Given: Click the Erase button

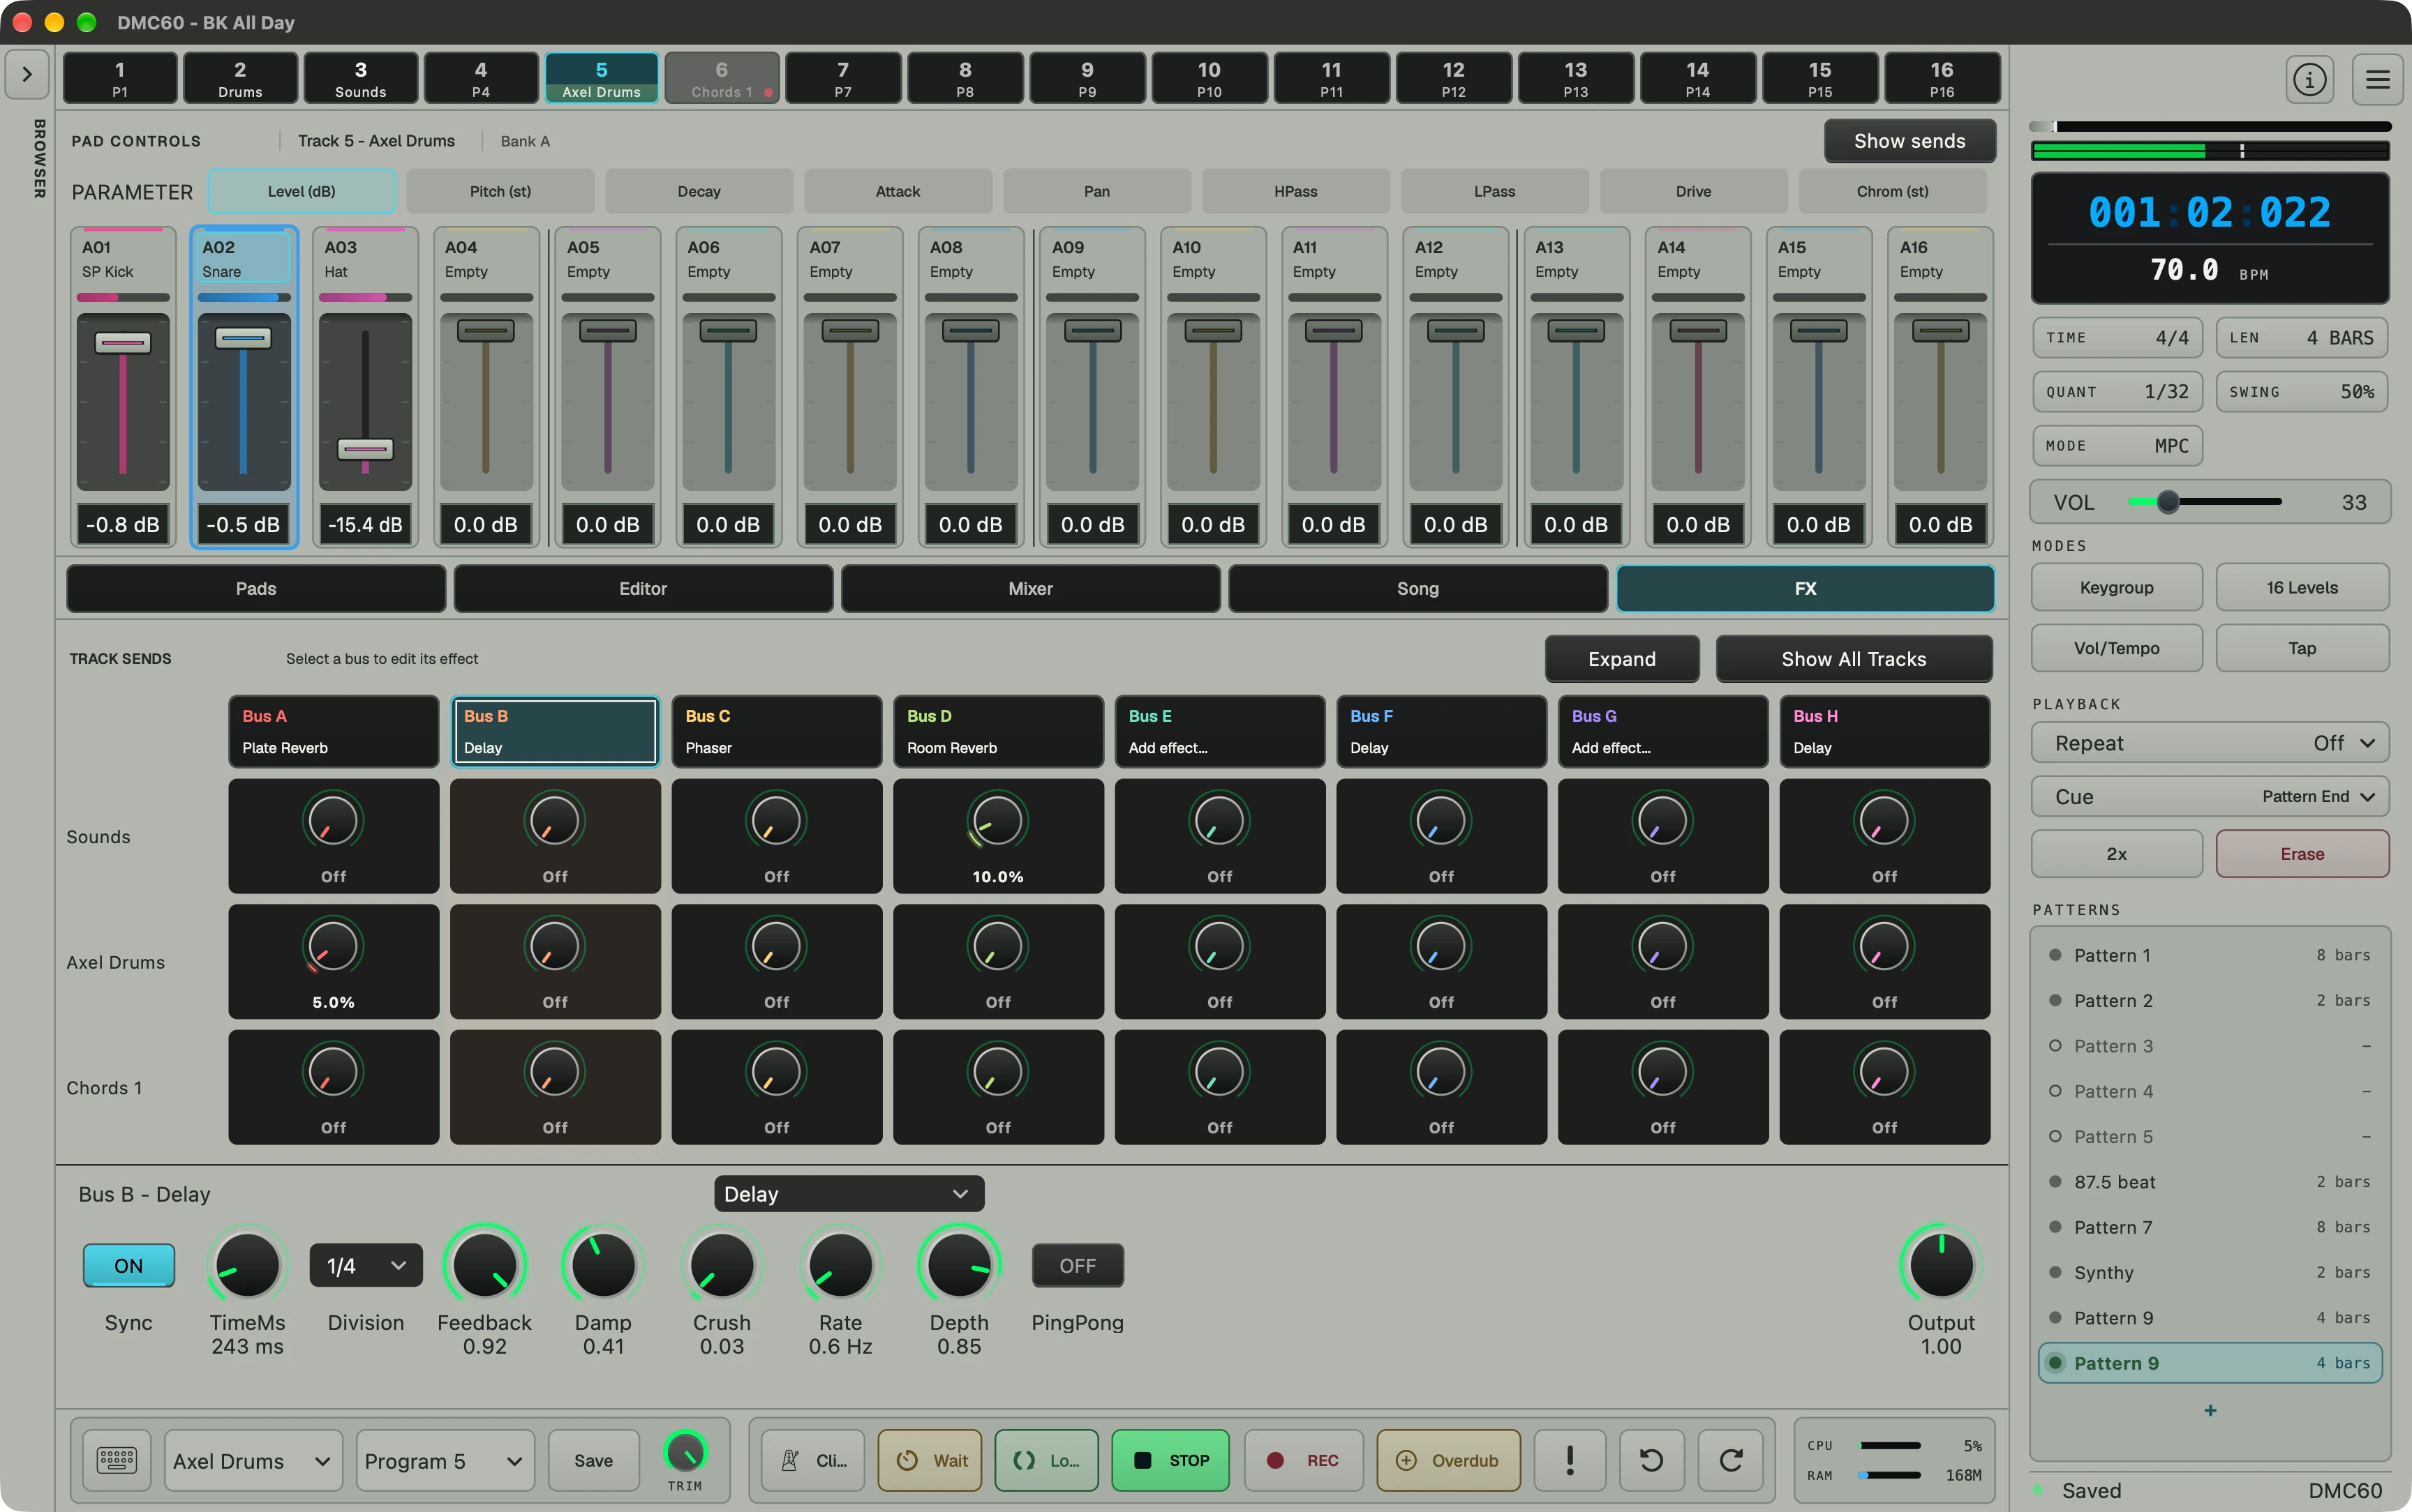Looking at the screenshot, I should tap(2302, 854).
